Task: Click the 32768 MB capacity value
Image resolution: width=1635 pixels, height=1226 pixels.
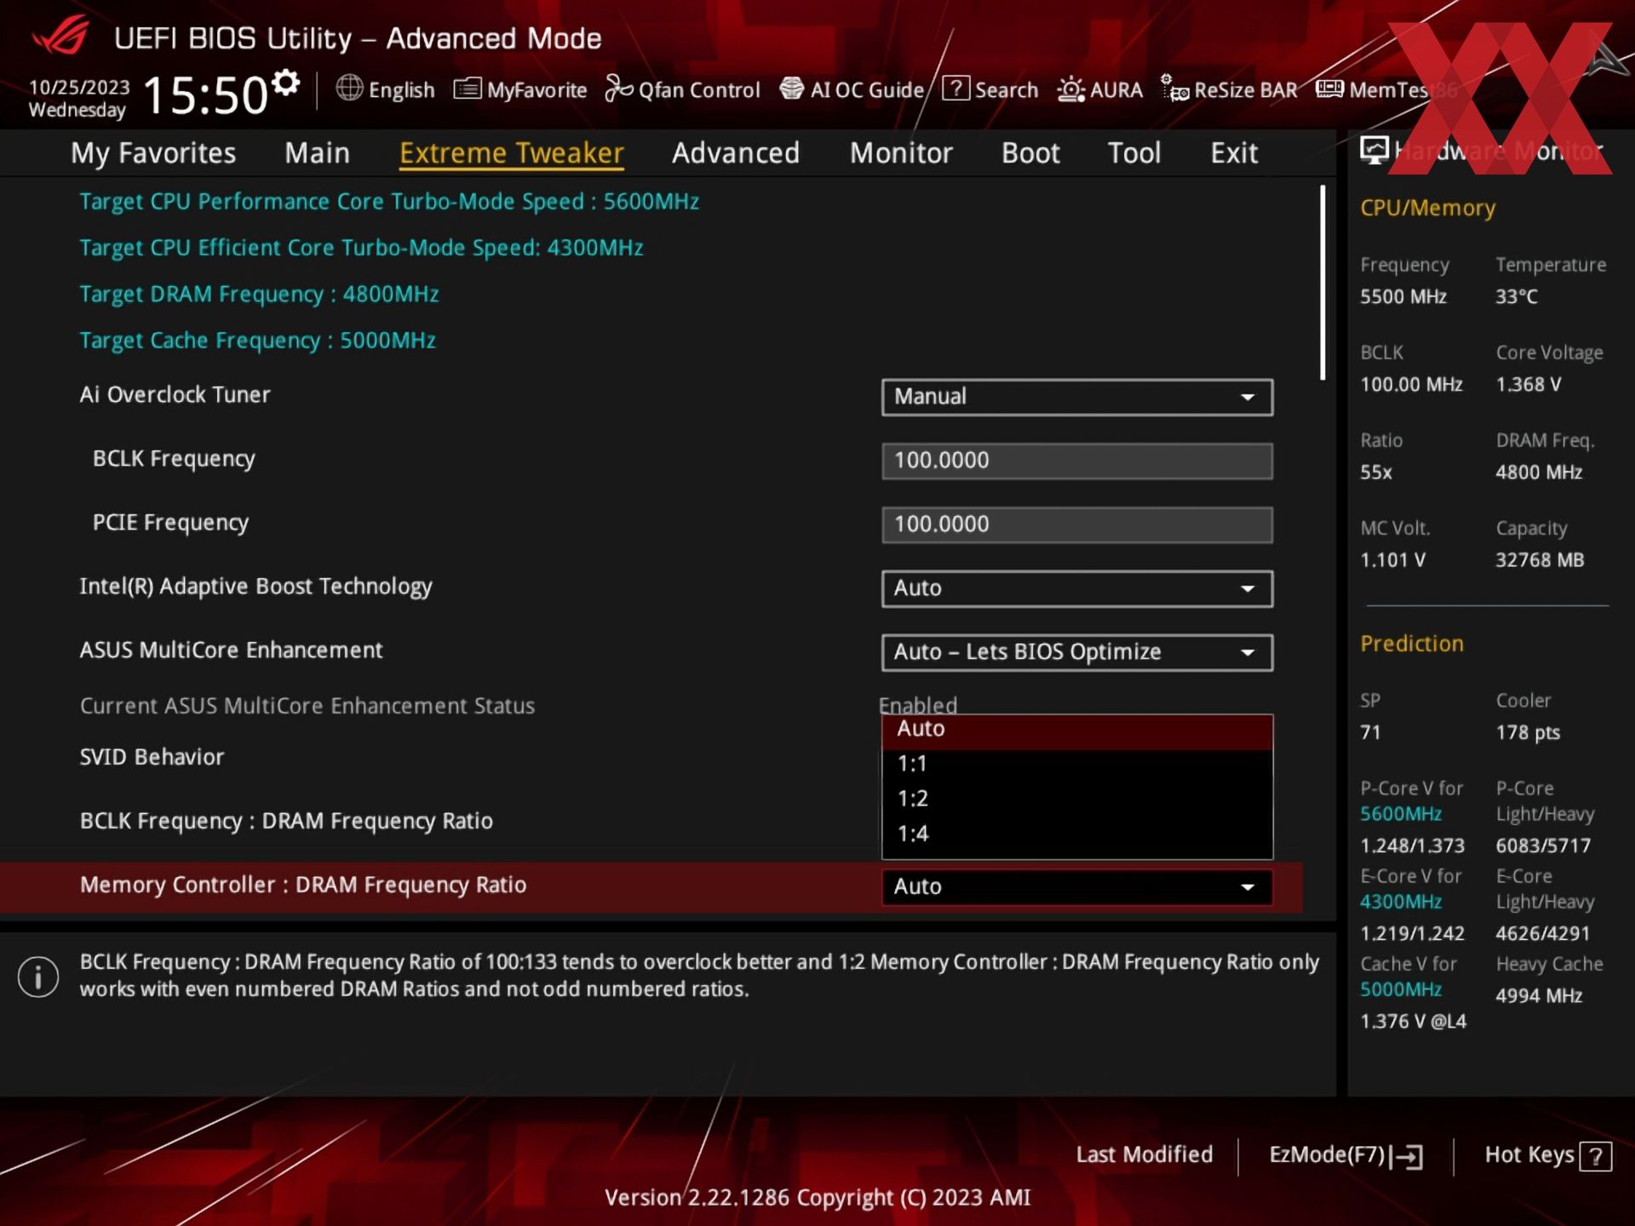Action: 1540,560
